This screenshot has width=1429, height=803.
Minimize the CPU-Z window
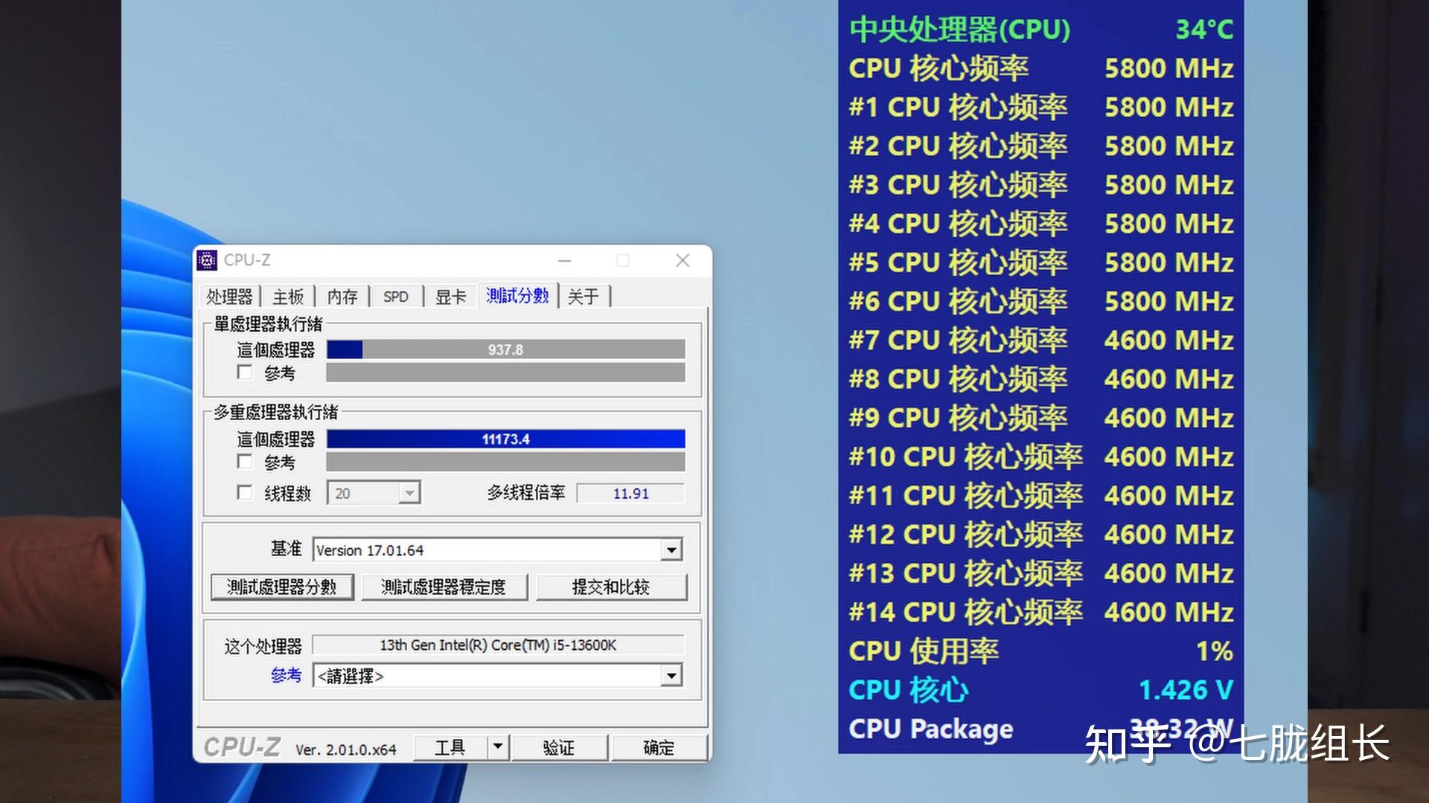pos(565,260)
